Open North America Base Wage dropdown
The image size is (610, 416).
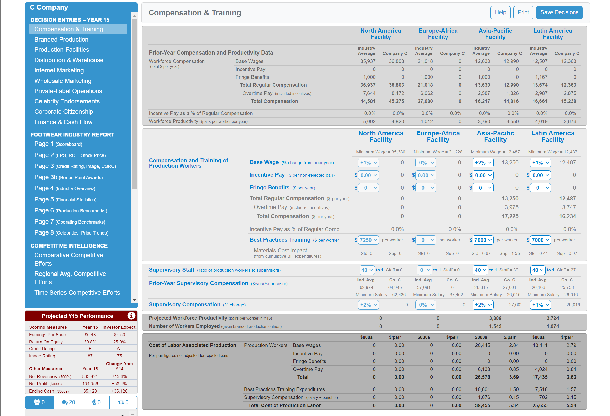pos(368,163)
